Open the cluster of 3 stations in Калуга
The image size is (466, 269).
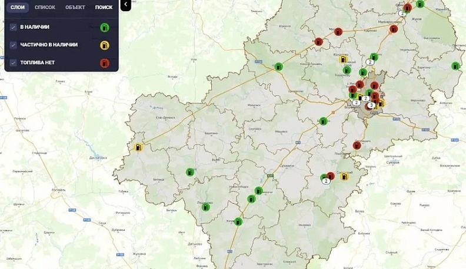[371, 105]
